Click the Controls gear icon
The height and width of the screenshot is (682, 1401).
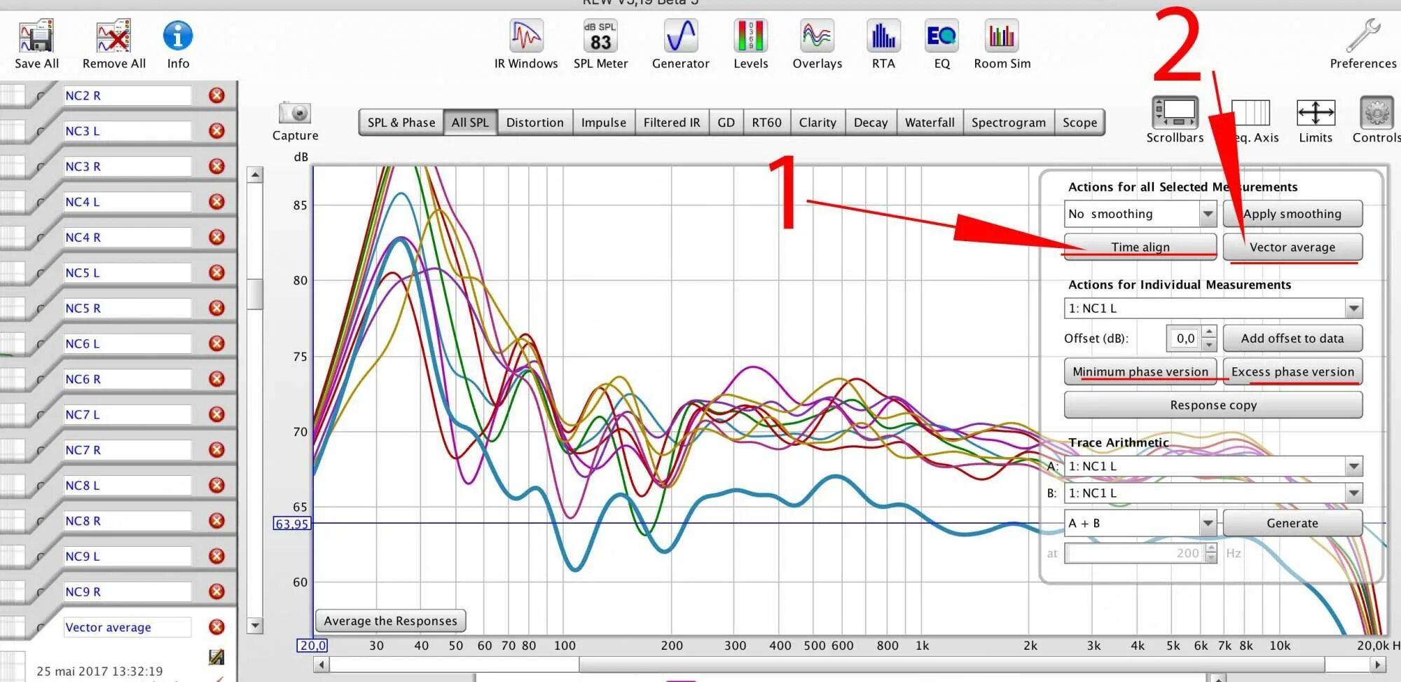1376,112
